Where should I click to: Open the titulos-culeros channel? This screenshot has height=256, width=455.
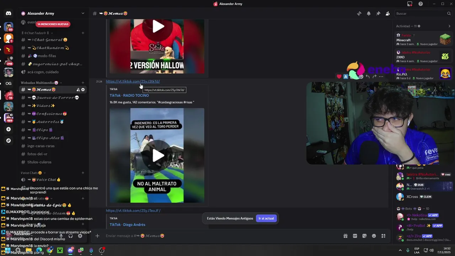pos(53,162)
